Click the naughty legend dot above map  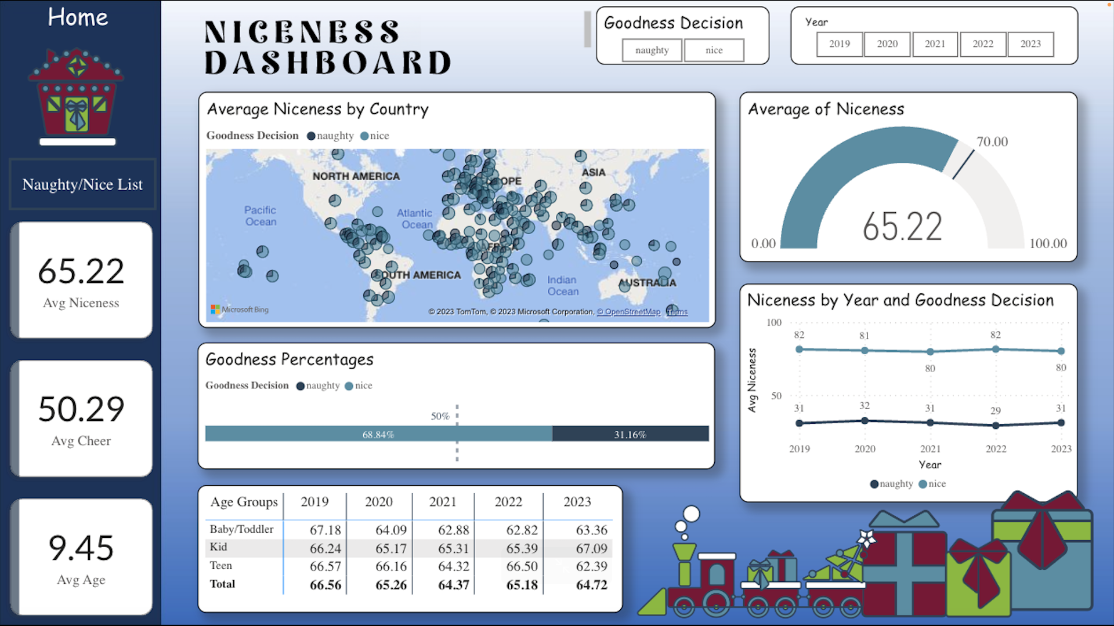311,136
